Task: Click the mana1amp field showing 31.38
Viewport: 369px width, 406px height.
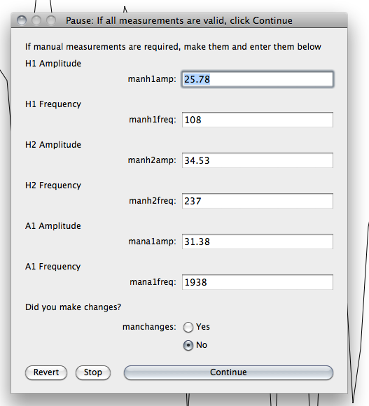Action: (x=258, y=241)
